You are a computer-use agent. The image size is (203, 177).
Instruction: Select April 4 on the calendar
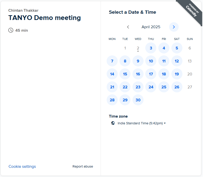coord(164,48)
